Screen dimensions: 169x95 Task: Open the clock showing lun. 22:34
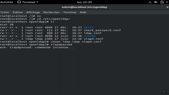click(x=84, y=2)
